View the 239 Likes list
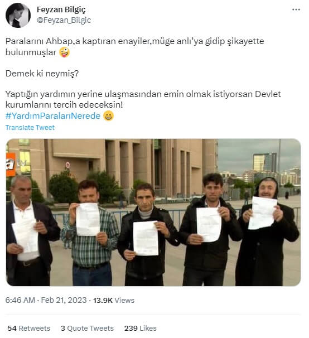309x338 pixels. tap(141, 328)
